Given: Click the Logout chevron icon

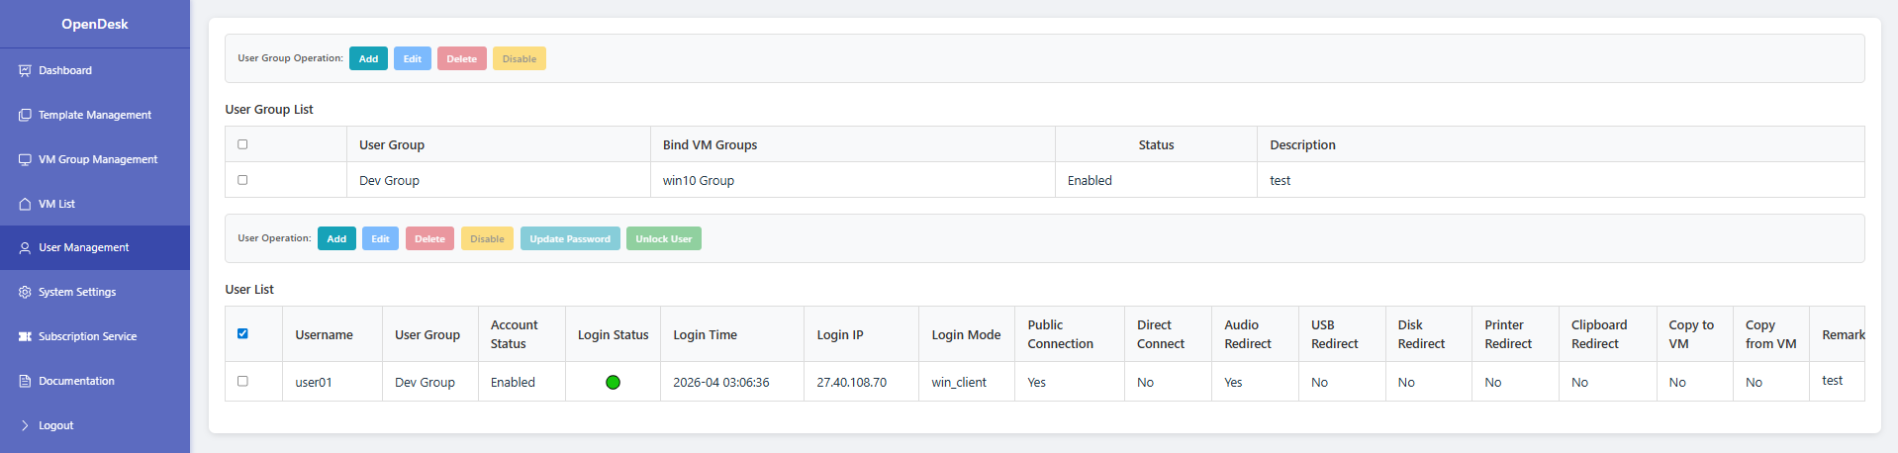Looking at the screenshot, I should [x=25, y=425].
